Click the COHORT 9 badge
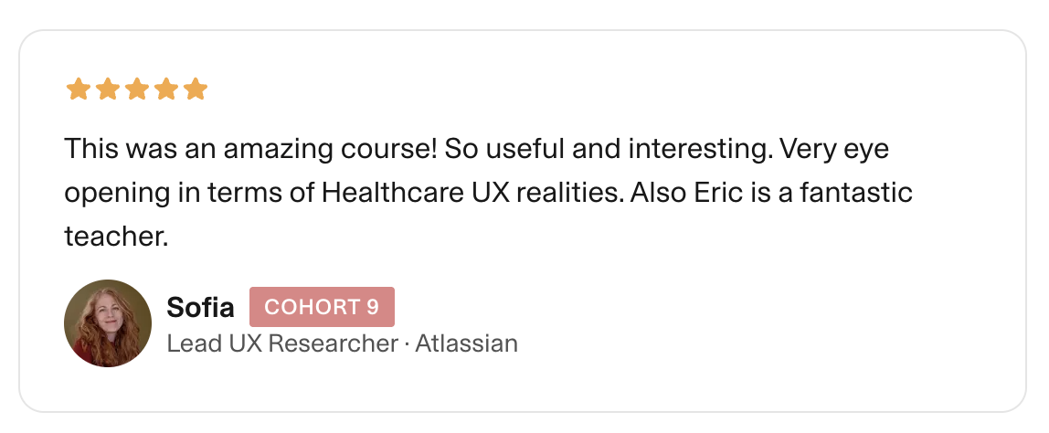The width and height of the screenshot is (1049, 433). (x=322, y=307)
